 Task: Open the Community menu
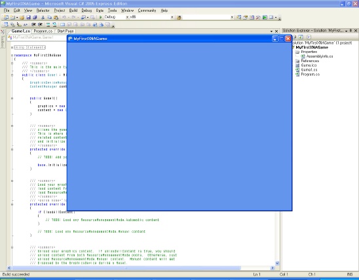[147, 10]
